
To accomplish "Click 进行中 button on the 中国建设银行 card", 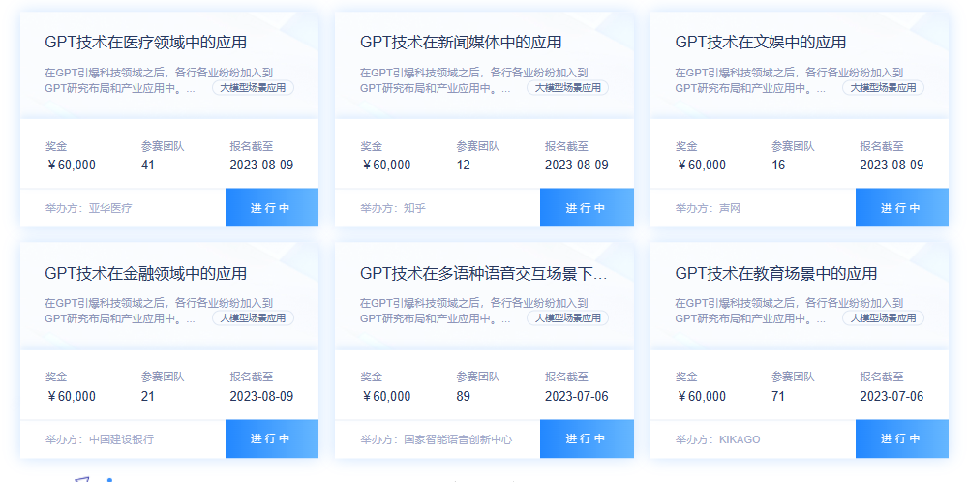I will [x=271, y=439].
